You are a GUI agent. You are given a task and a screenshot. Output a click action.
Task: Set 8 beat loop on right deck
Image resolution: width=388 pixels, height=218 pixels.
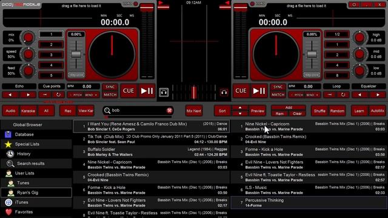(337, 75)
